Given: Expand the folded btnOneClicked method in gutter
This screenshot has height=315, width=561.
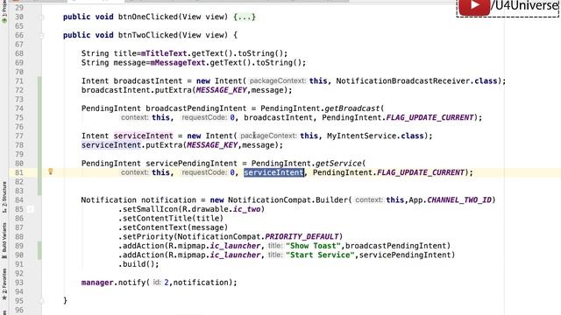Looking at the screenshot, I should coord(41,17).
